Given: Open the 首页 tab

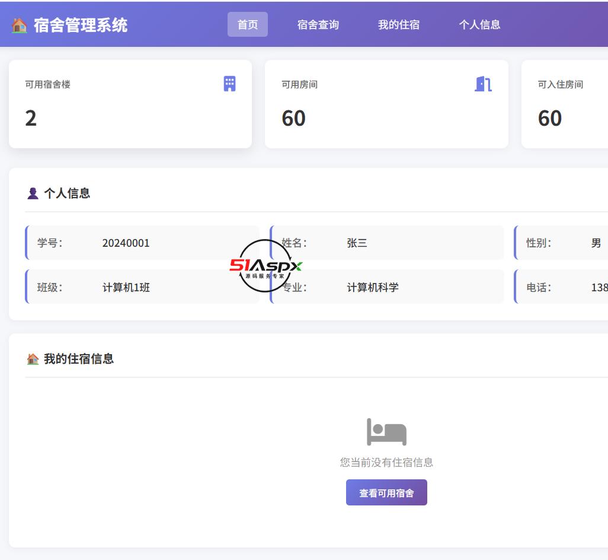Looking at the screenshot, I should click(247, 24).
